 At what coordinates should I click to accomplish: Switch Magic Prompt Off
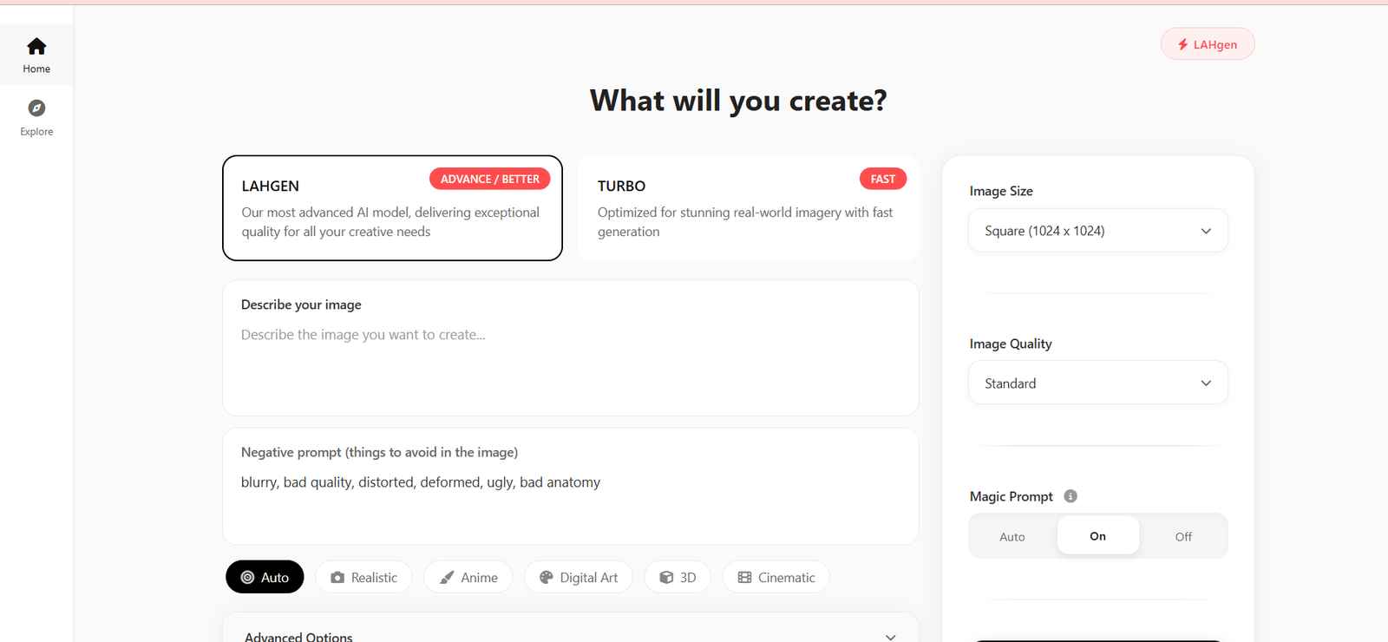tap(1183, 537)
